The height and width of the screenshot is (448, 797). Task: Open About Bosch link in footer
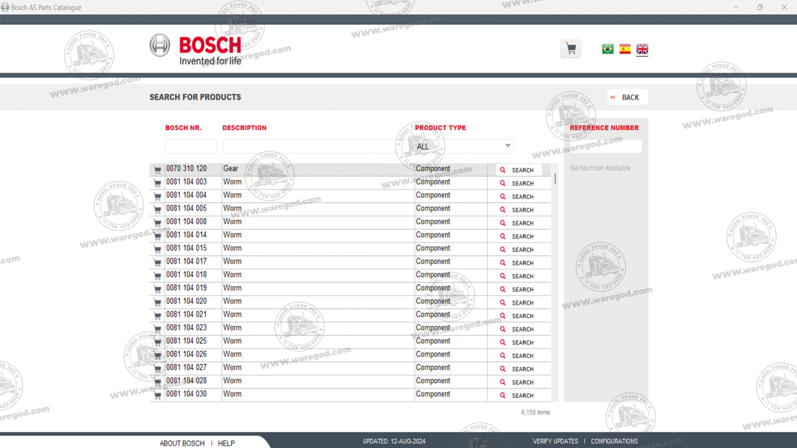tap(182, 443)
